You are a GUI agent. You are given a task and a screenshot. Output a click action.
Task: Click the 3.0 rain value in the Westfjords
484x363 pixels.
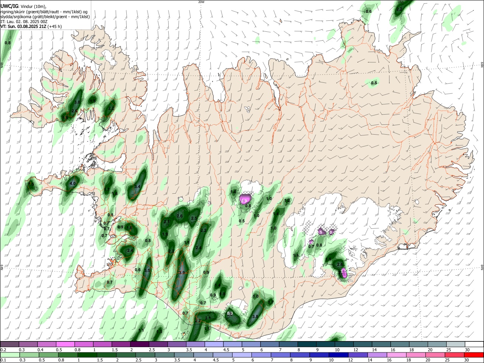click(77, 102)
